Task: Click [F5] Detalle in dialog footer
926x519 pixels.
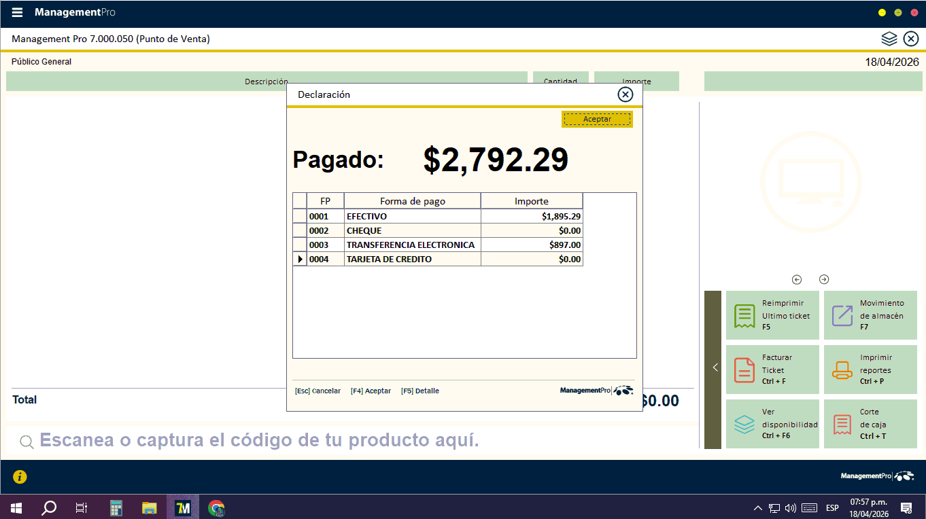Action: click(x=420, y=391)
